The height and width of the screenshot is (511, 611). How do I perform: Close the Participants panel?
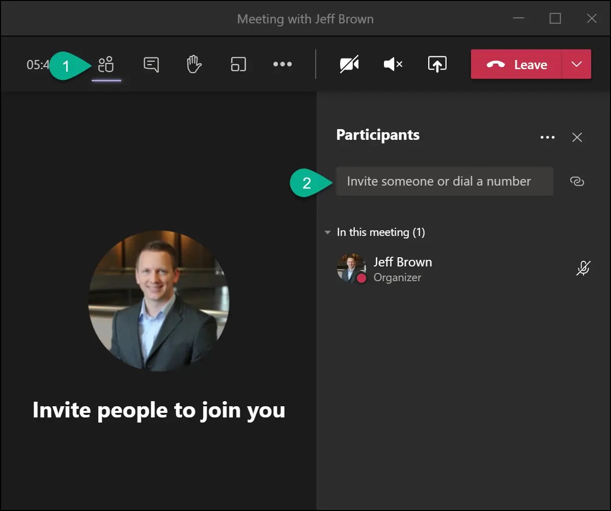point(577,137)
